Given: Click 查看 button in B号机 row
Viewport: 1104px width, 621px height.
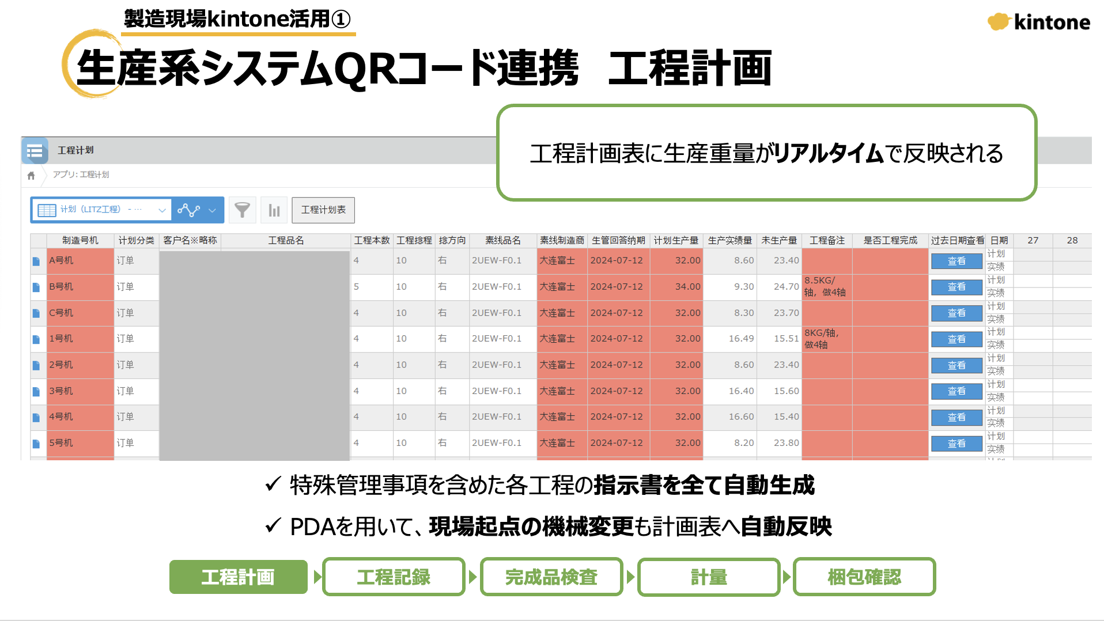Looking at the screenshot, I should click(956, 287).
